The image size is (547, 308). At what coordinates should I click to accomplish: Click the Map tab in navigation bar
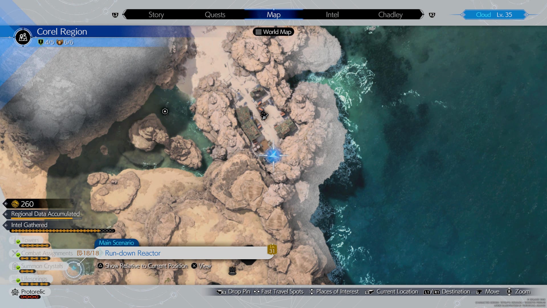click(x=273, y=14)
